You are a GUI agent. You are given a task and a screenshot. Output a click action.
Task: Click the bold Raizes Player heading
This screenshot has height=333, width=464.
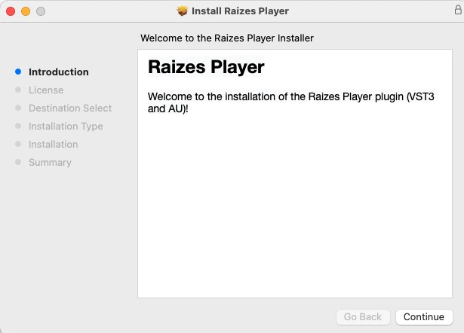[x=206, y=67]
